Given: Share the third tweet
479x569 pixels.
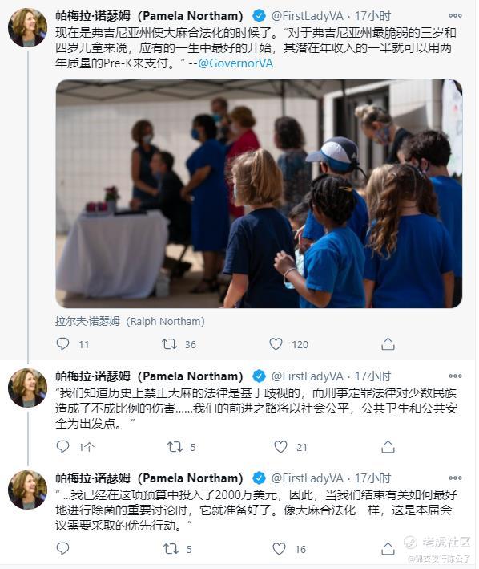Looking at the screenshot, I should pos(388,548).
